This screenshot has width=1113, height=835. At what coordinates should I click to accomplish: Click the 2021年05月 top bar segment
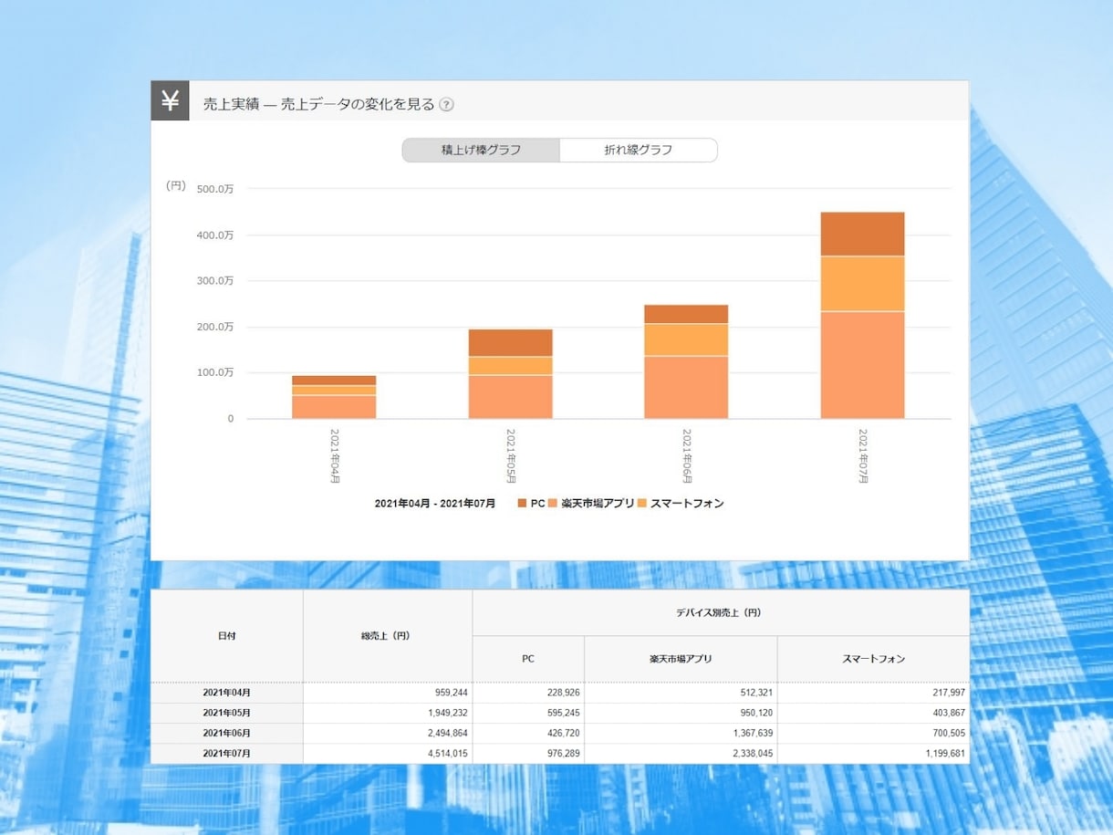[510, 343]
